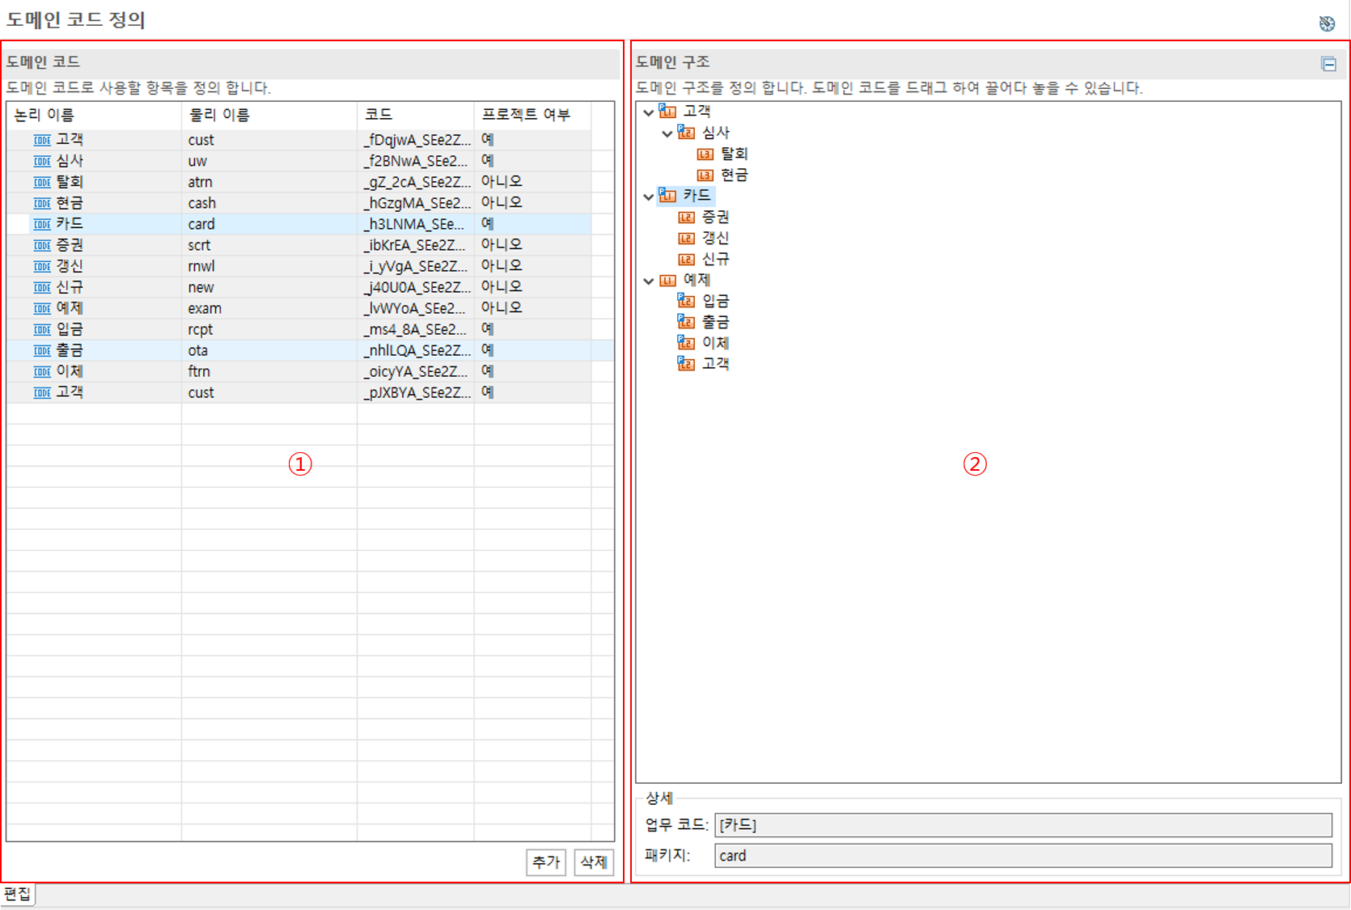Screen dimensions: 1351x910
Task: Click the L2 icon next to 입금
Action: point(686,301)
